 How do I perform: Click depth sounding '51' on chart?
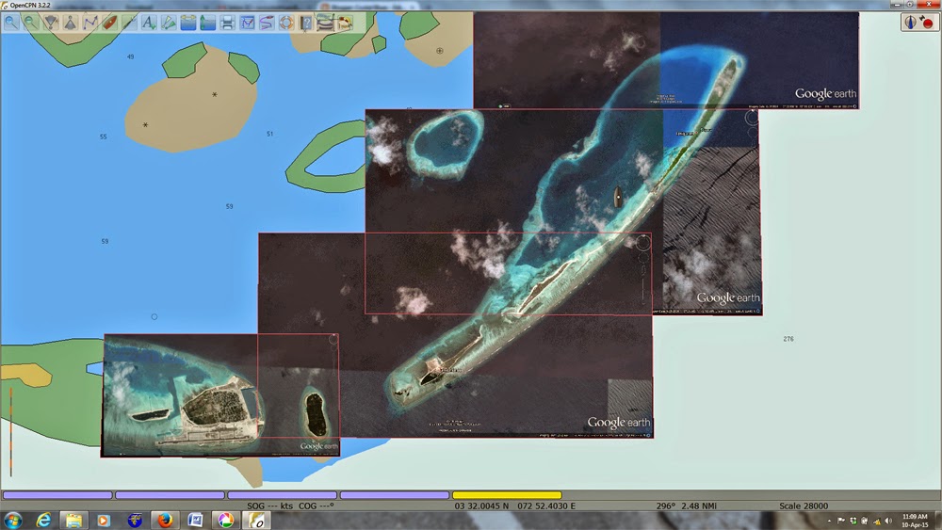coord(269,134)
